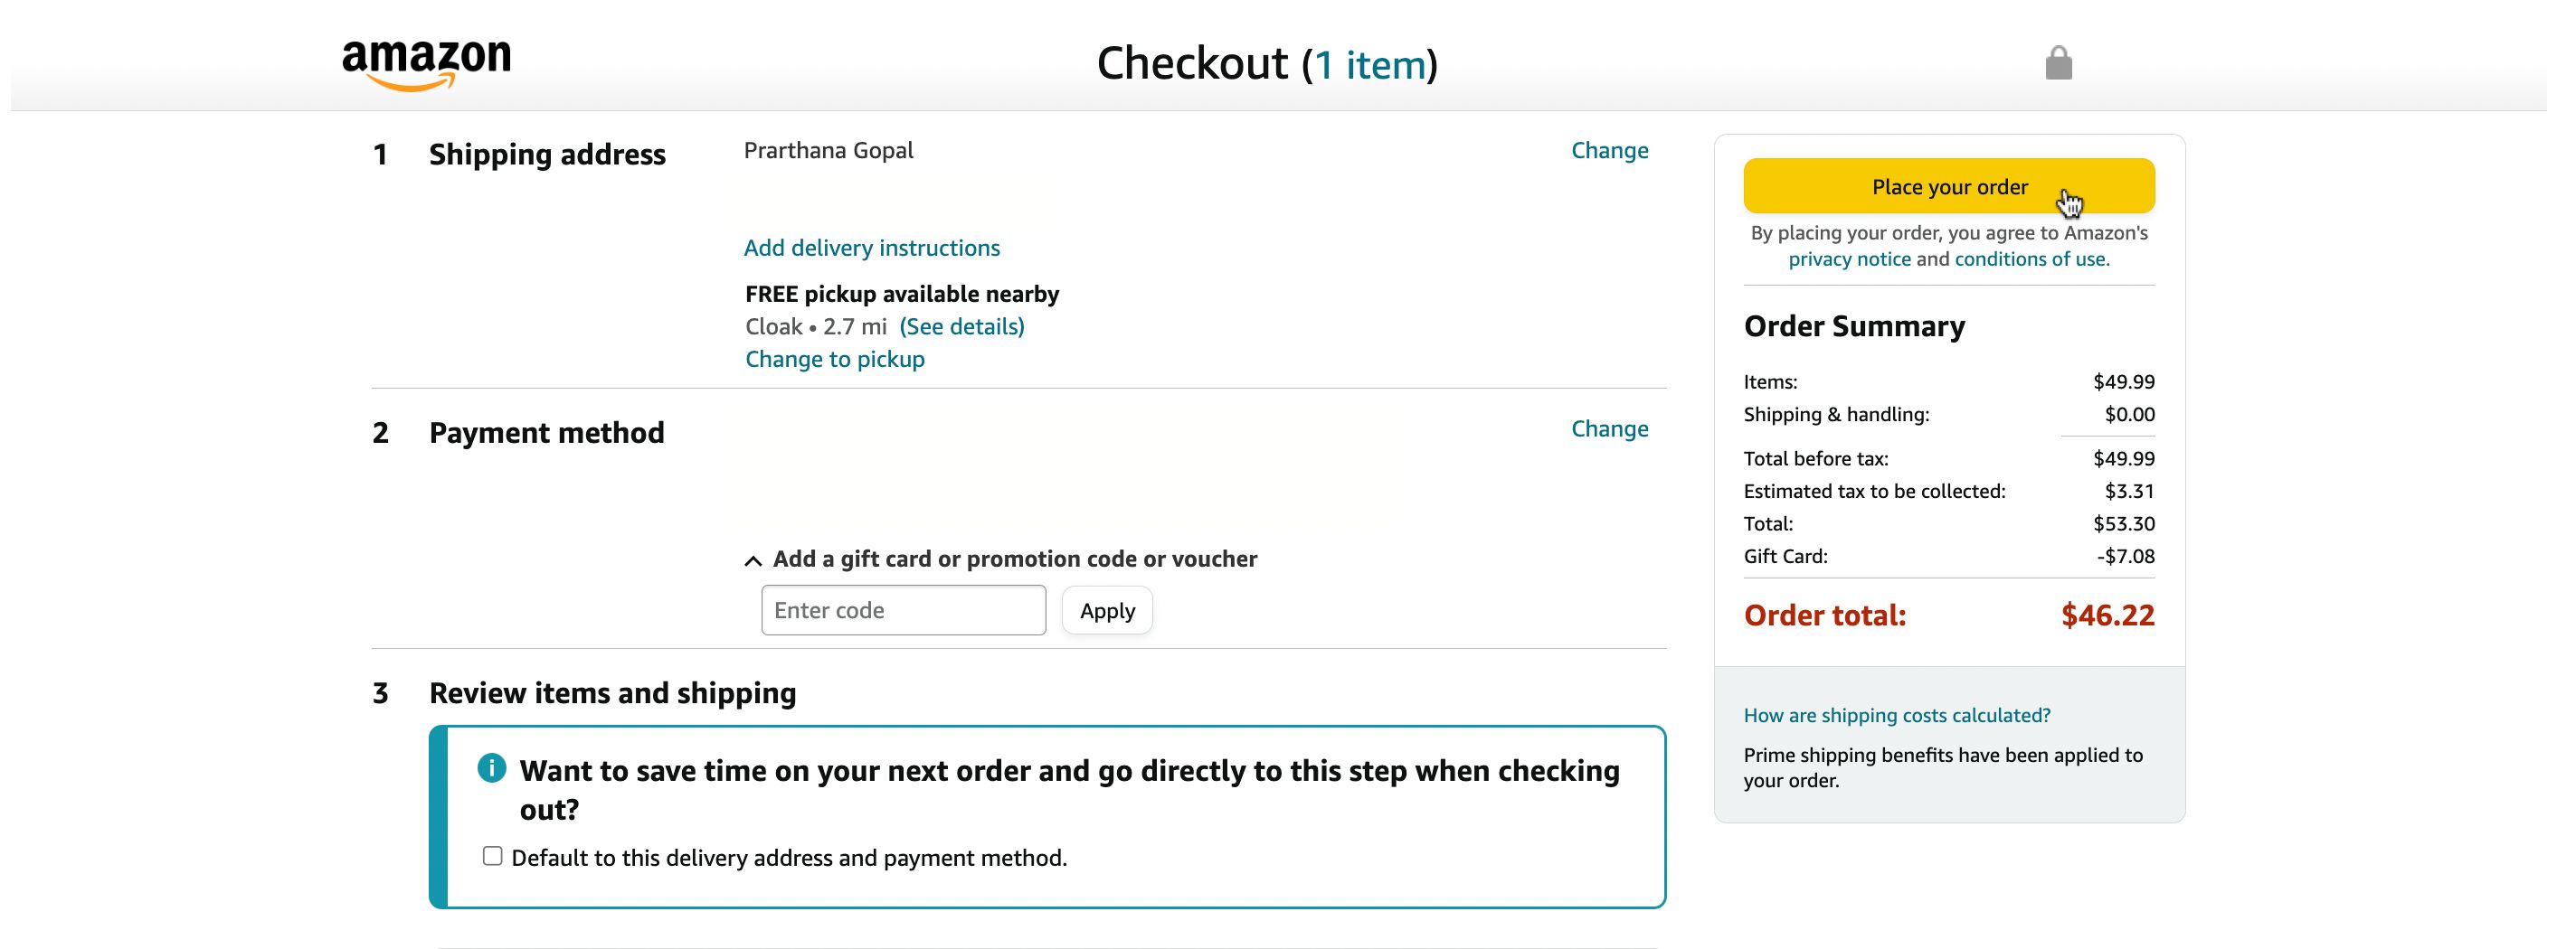Apply the gift card code
The width and height of the screenshot is (2576, 949).
[x=1107, y=610]
